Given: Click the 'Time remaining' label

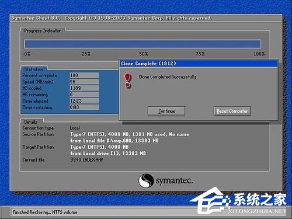Looking at the screenshot, I should (x=37, y=107).
